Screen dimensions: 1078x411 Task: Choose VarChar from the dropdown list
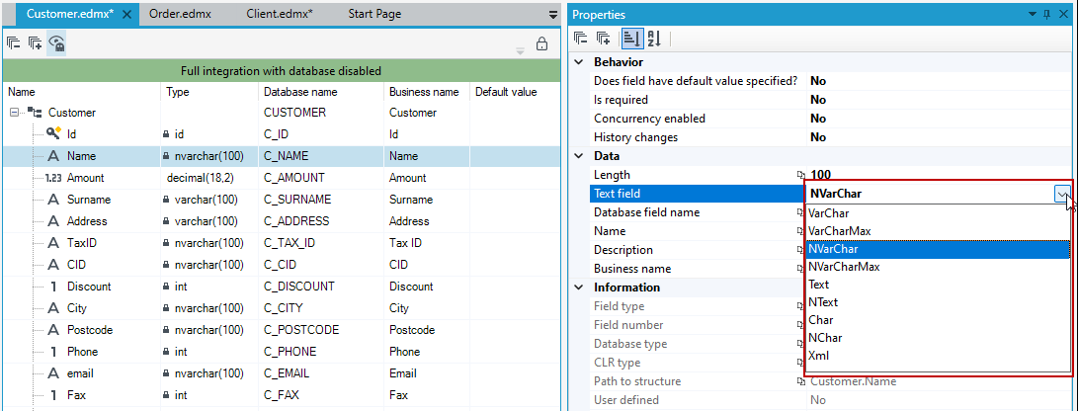click(938, 213)
